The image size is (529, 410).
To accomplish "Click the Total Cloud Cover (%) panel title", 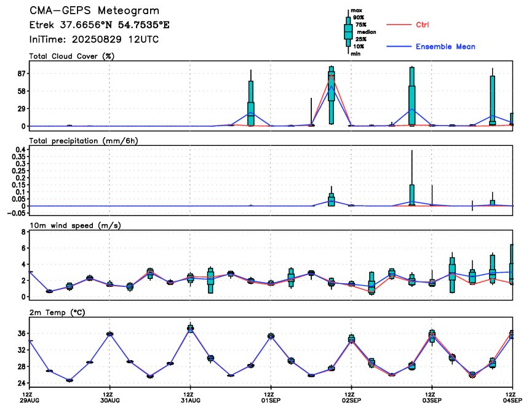I will pos(72,57).
